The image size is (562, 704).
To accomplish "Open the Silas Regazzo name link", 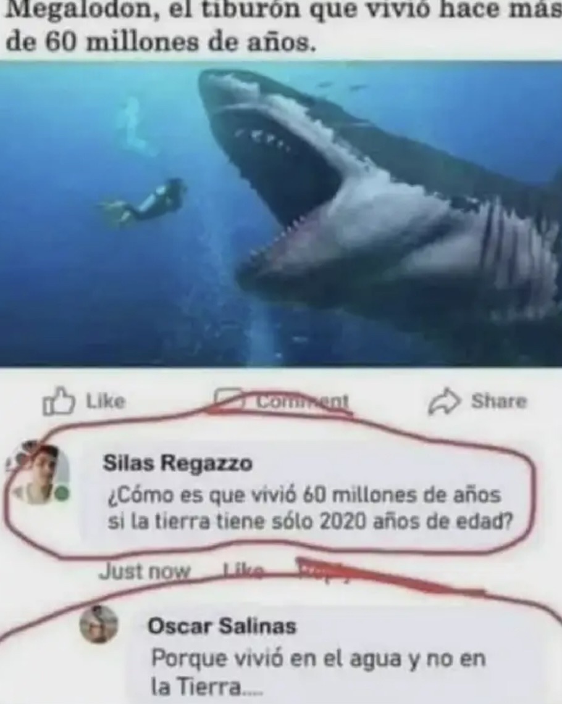I will click(x=177, y=463).
